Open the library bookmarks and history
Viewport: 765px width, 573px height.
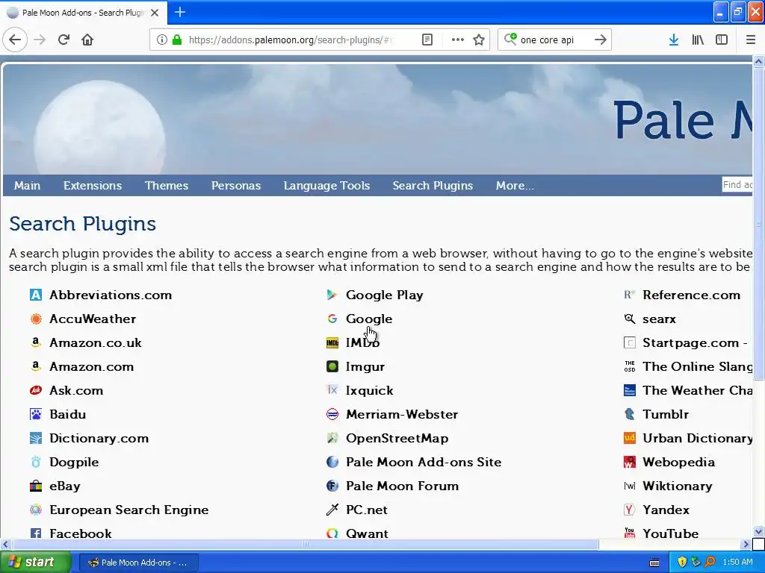pyautogui.click(x=698, y=40)
